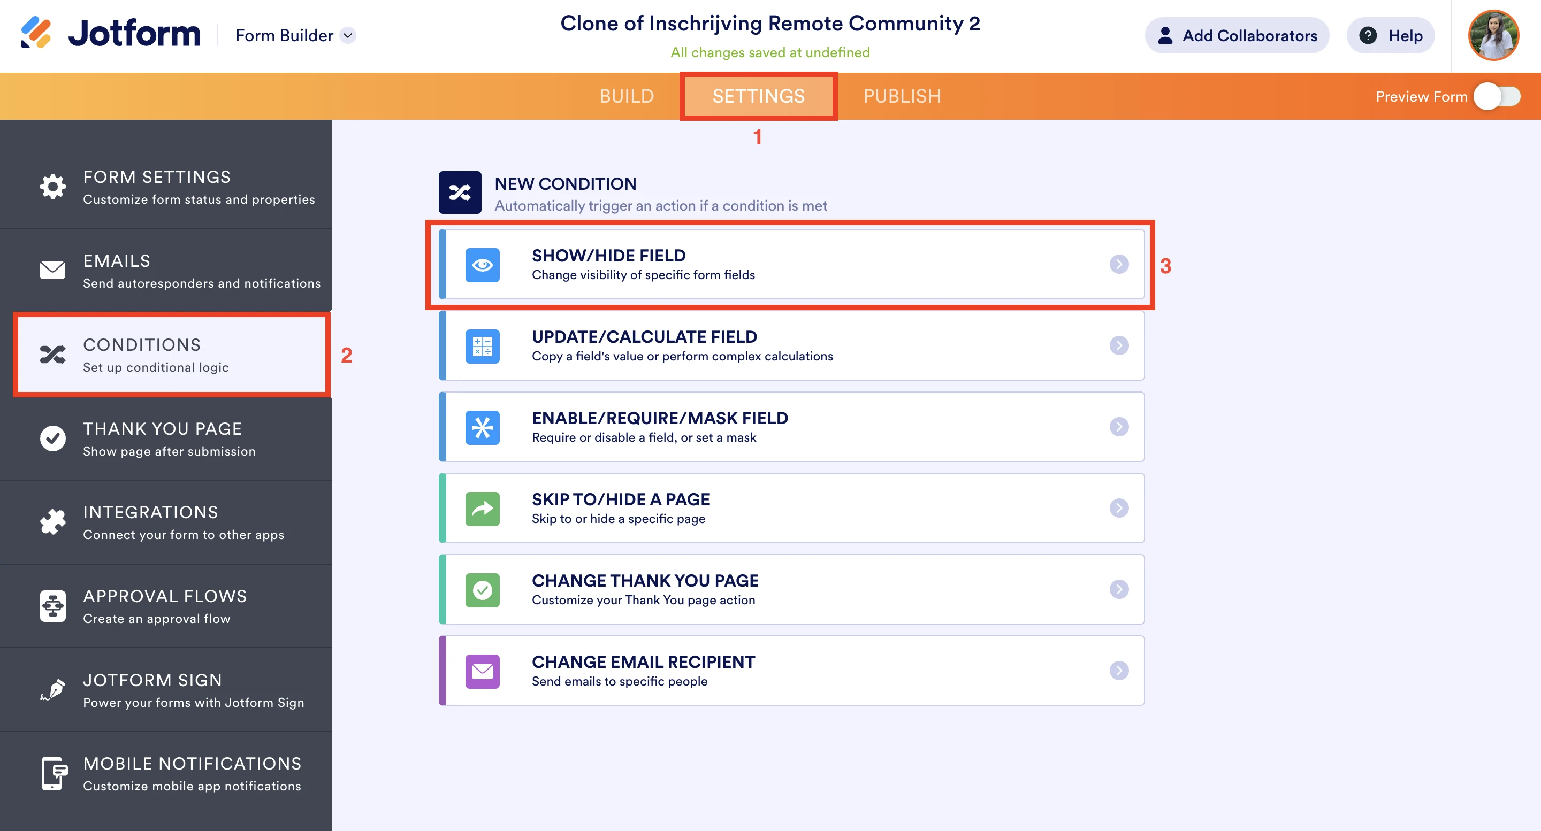The height and width of the screenshot is (831, 1541).
Task: Click the Help button
Action: [x=1390, y=35]
